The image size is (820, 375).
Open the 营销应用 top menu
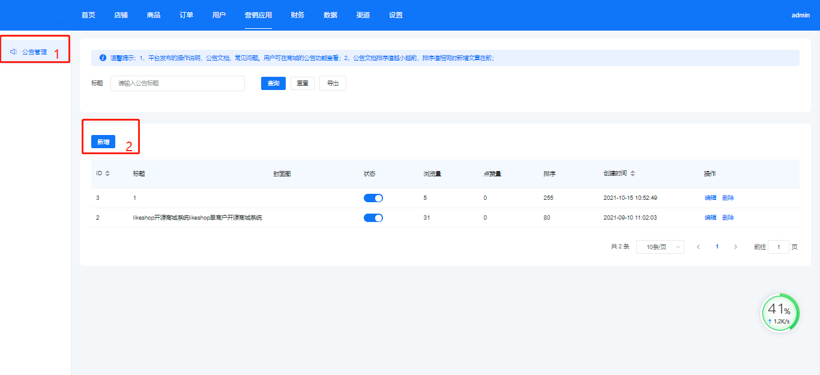(258, 15)
